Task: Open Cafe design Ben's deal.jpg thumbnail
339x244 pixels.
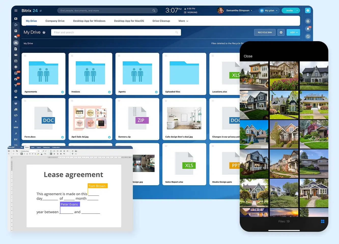Action: [x=184, y=118]
